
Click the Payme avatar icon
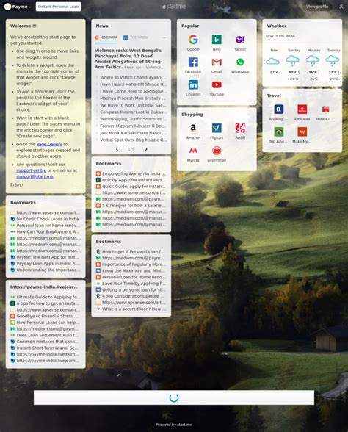(x=7, y=7)
